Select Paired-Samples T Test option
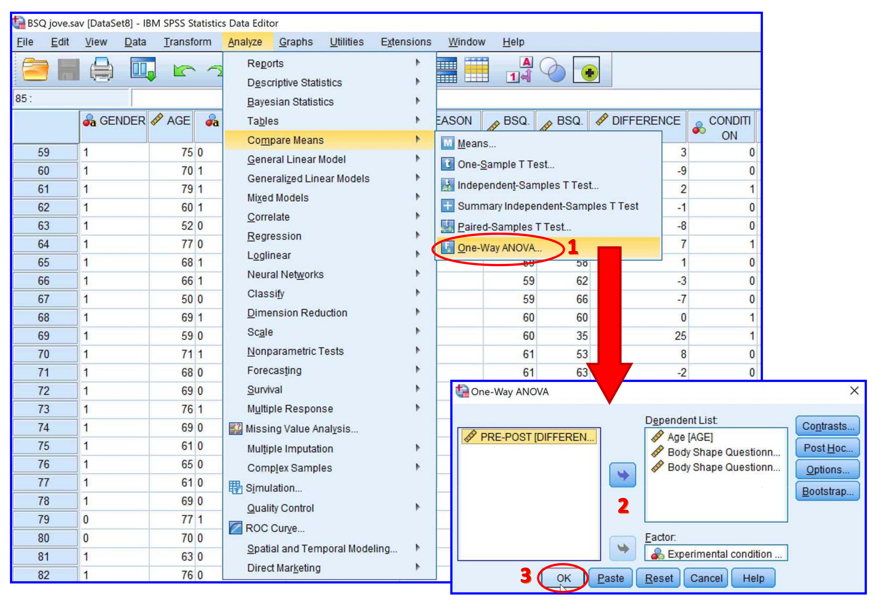Image resolution: width=875 pixels, height=605 pixels. pyautogui.click(x=514, y=227)
